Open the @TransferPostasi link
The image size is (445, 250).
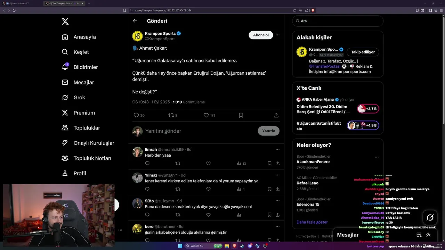[324, 66]
